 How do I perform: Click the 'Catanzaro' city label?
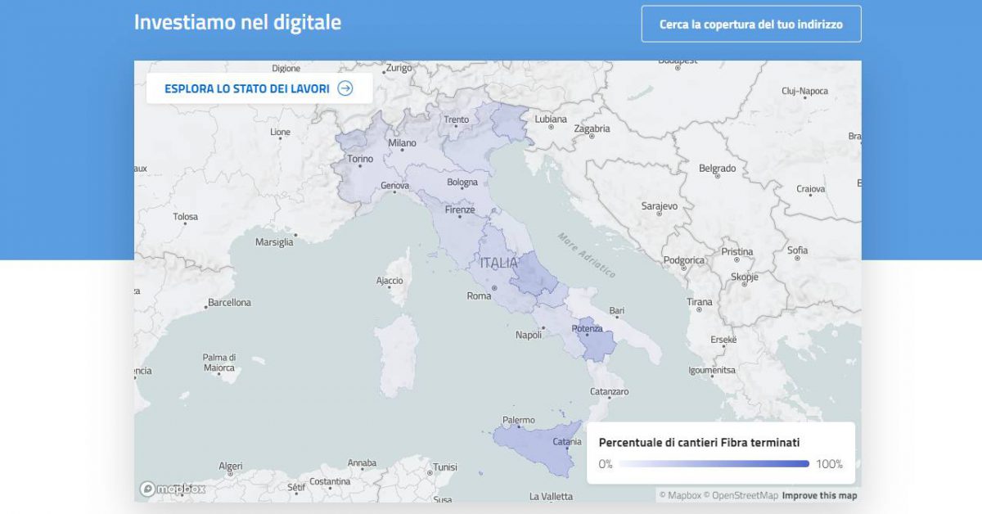[610, 391]
